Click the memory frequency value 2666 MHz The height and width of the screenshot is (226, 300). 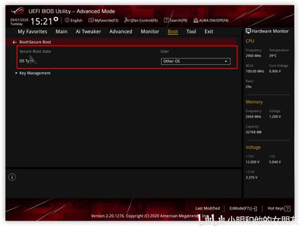point(253,116)
